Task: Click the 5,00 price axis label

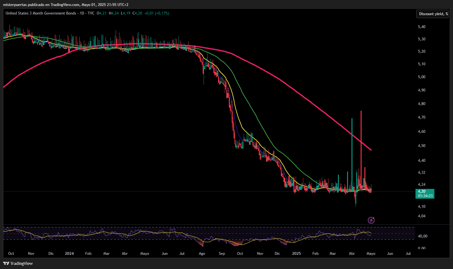Action: click(x=421, y=77)
